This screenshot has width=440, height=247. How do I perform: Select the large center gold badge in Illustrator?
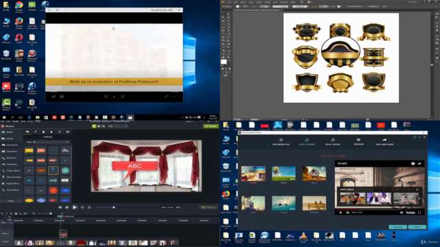340,52
